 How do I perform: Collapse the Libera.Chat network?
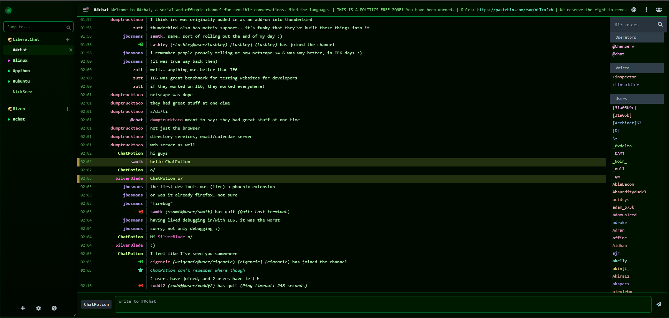point(26,40)
